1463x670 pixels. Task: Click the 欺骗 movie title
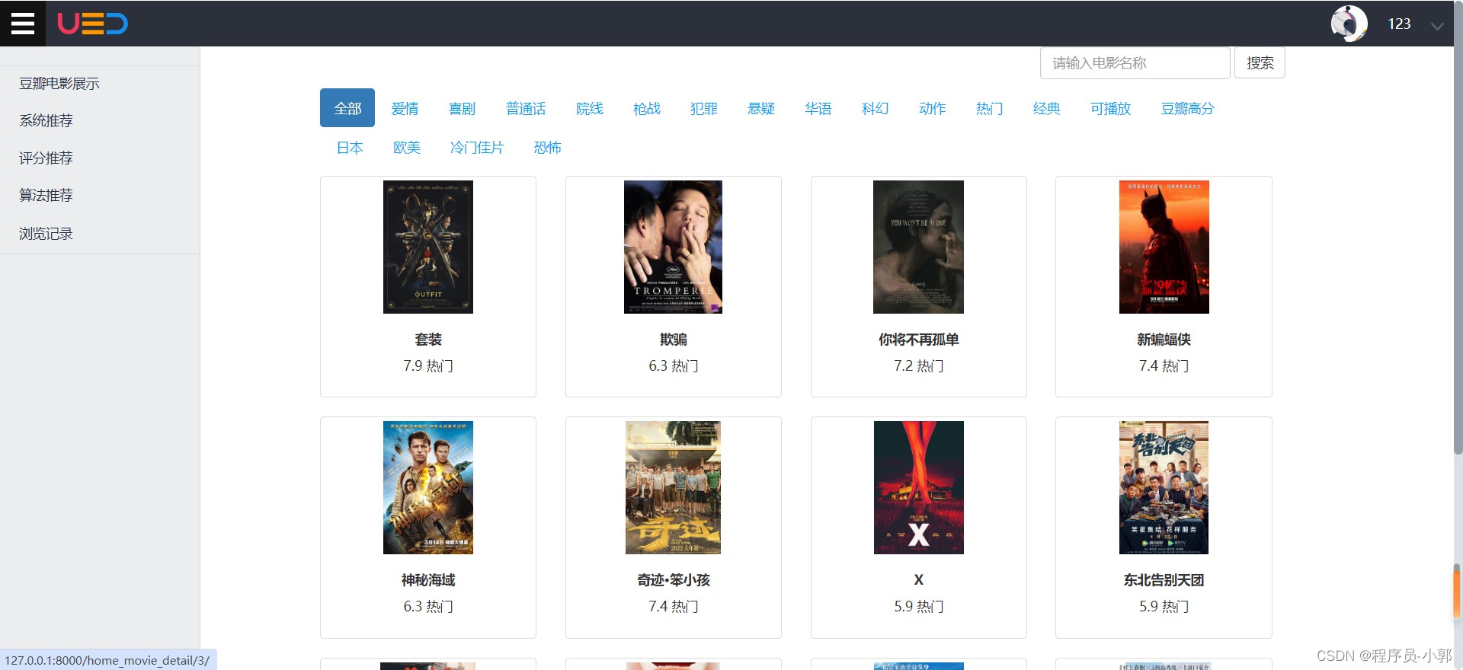[674, 340]
